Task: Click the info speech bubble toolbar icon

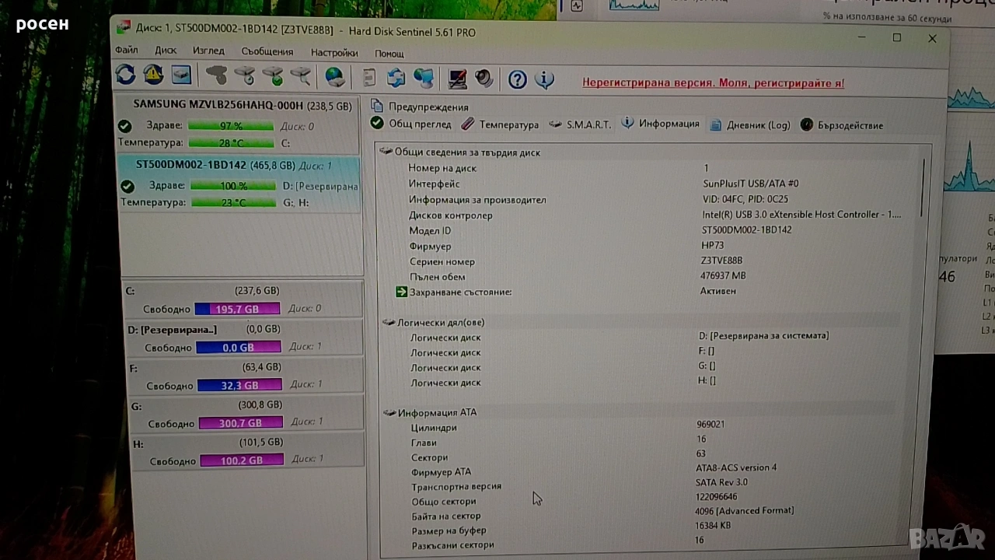Action: point(545,79)
